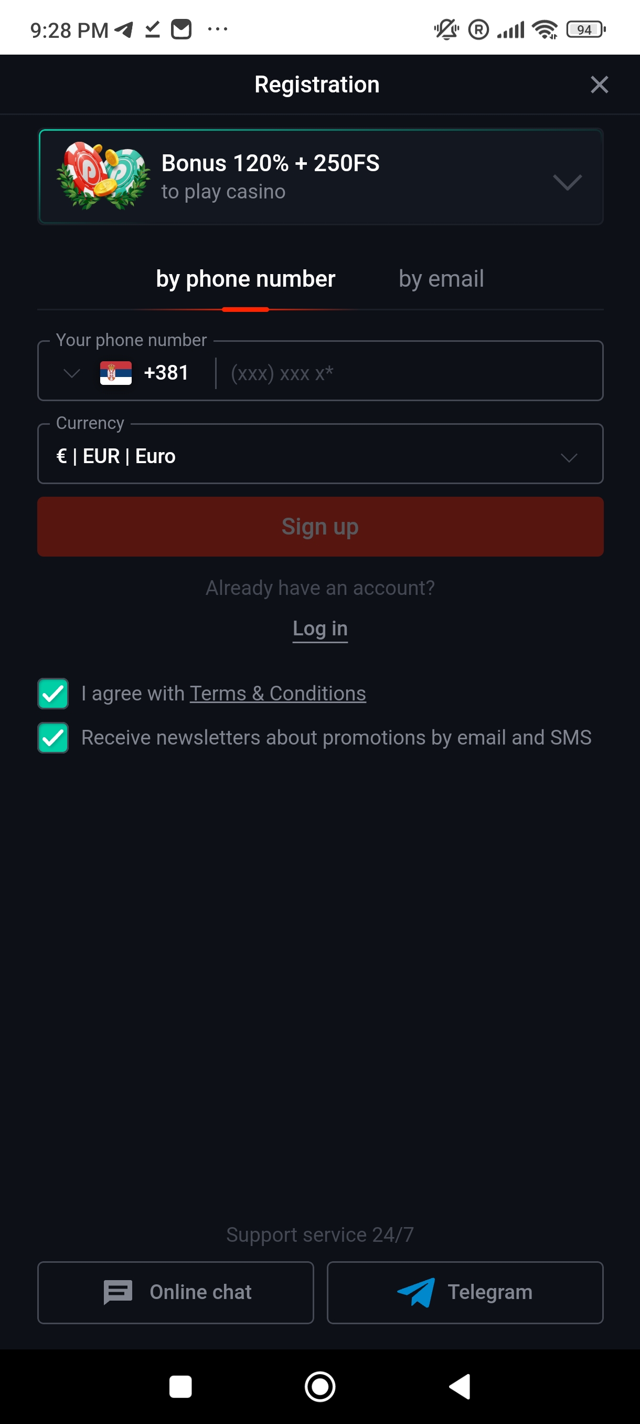Tap the Serbian flag icon
The image size is (640, 1424).
[x=115, y=373]
